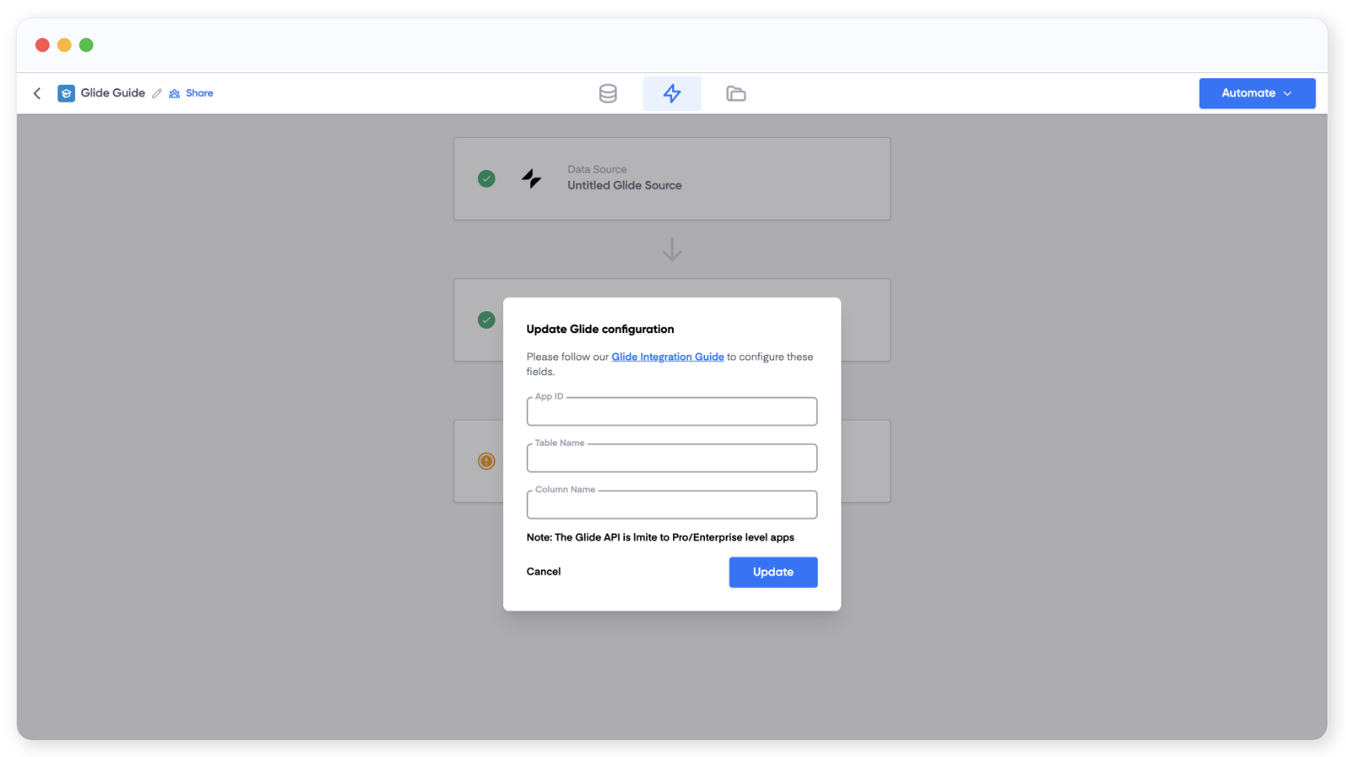Focus the App ID input field

point(671,412)
